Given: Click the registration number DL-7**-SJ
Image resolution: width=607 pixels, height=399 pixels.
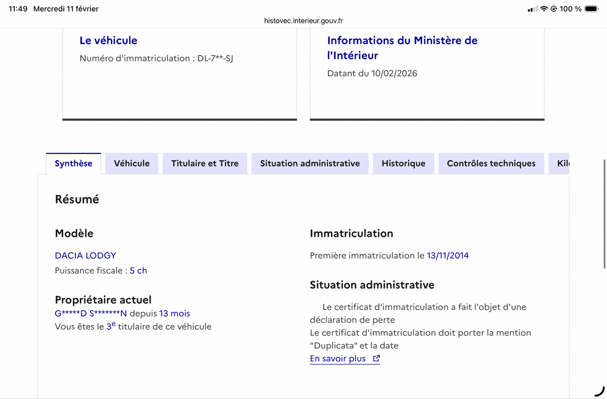Looking at the screenshot, I should (x=215, y=58).
